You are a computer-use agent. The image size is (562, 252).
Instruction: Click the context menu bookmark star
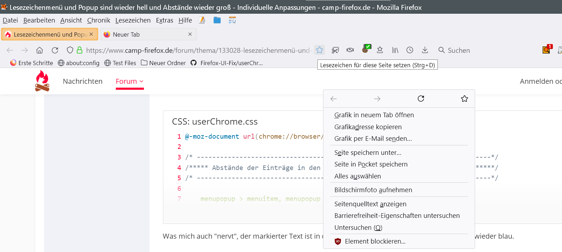coord(465,99)
